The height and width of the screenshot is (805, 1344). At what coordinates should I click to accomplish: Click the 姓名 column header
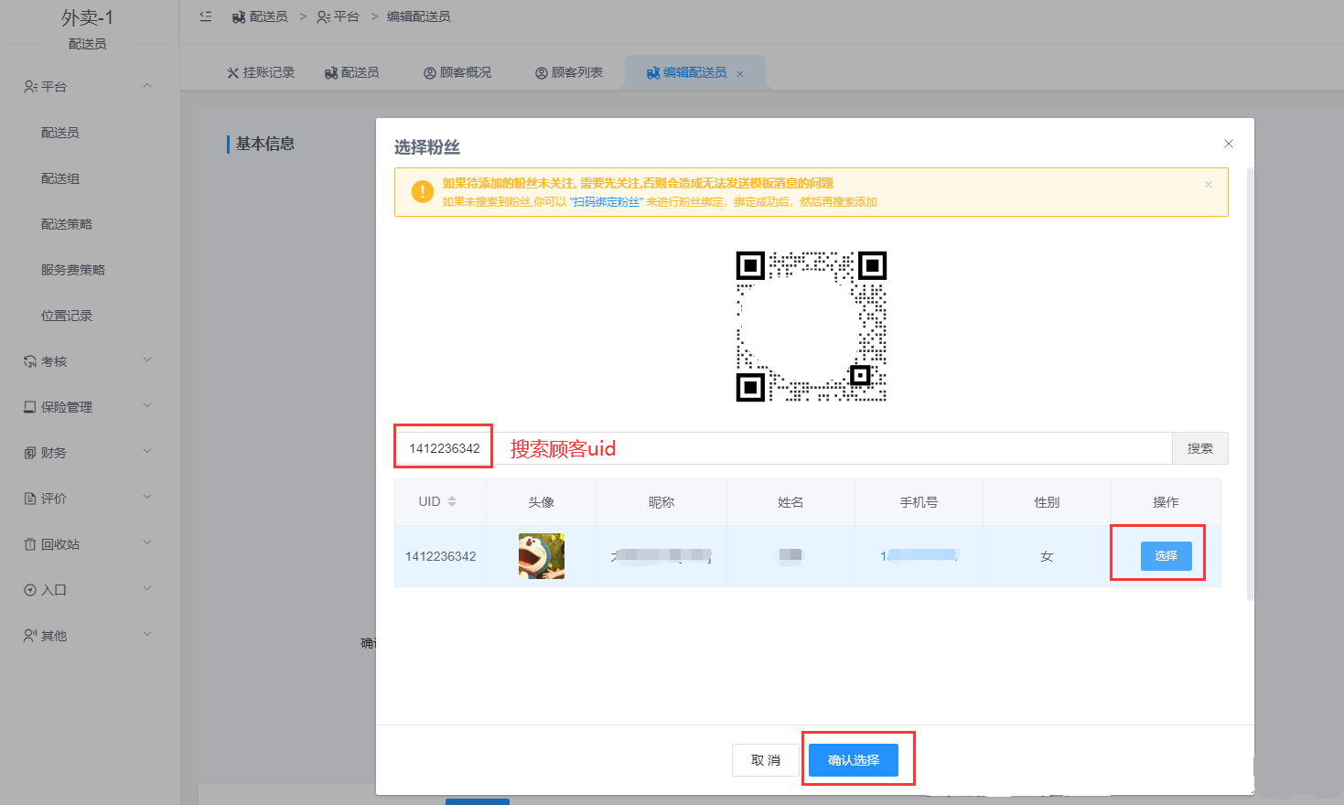790,502
